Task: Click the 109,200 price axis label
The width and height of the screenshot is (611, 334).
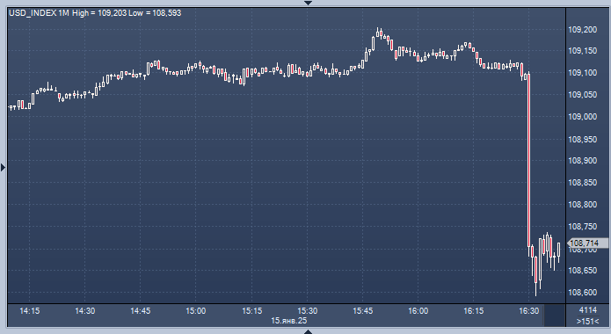Action: pos(583,30)
